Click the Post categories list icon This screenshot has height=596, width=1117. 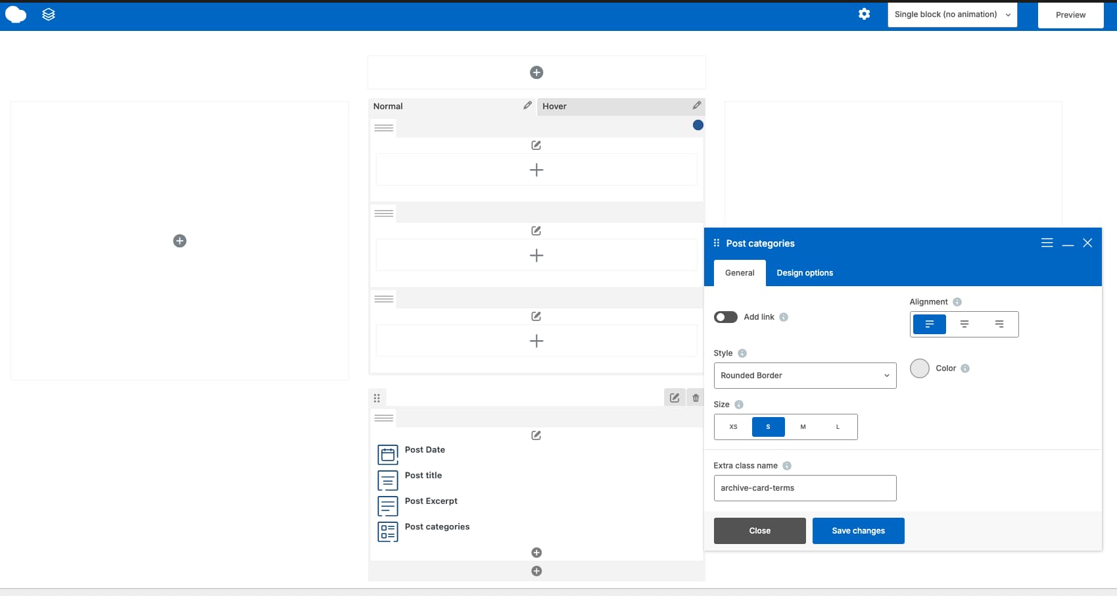coord(388,532)
